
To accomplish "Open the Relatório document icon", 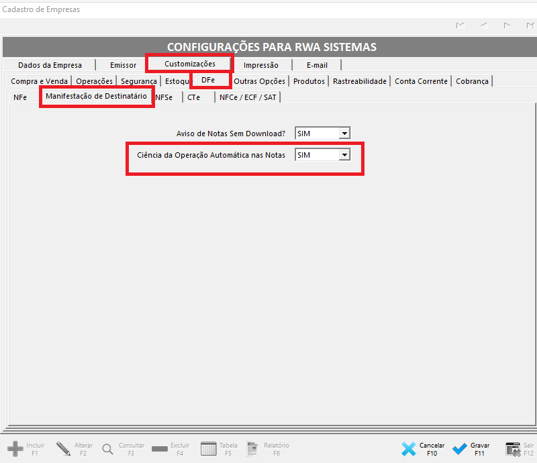I will [252, 449].
